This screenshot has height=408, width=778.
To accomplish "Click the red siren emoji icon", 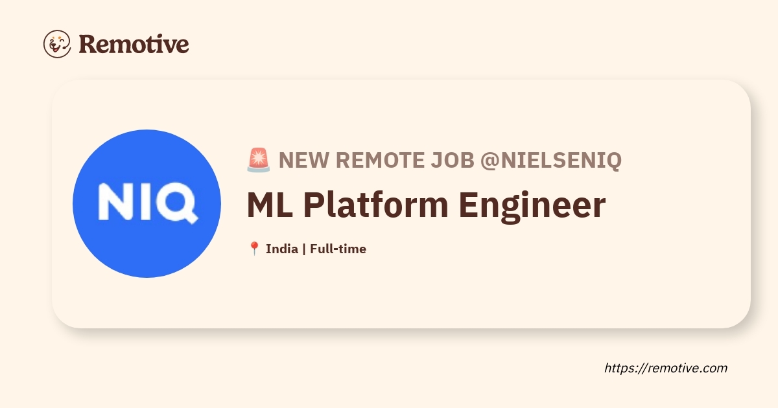I will tap(258, 160).
